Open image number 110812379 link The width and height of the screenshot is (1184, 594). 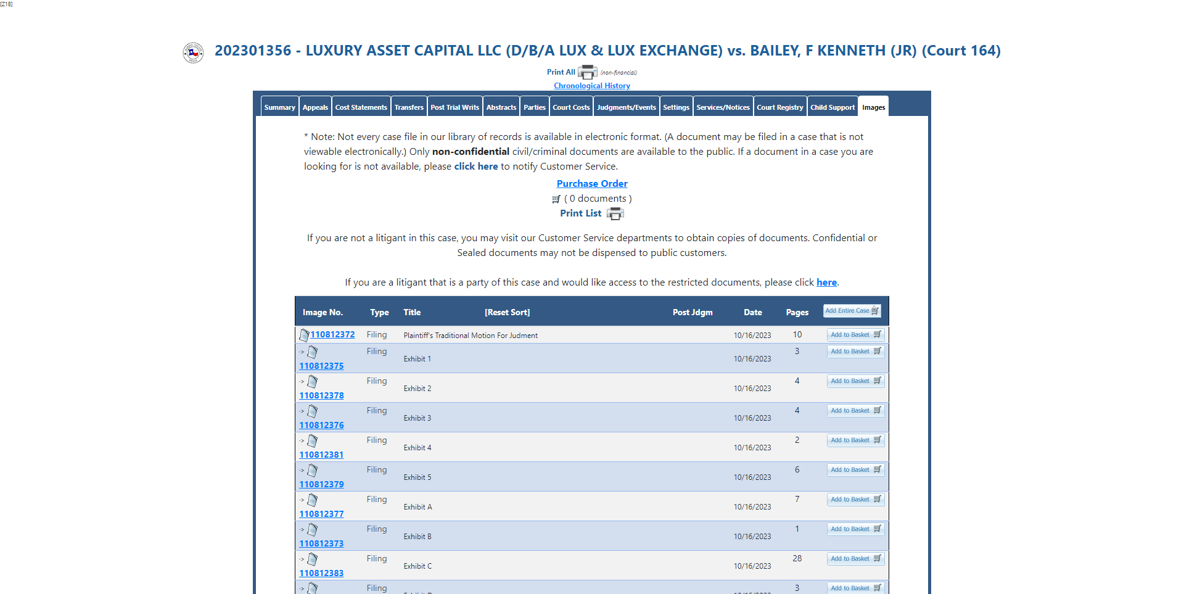tap(321, 485)
